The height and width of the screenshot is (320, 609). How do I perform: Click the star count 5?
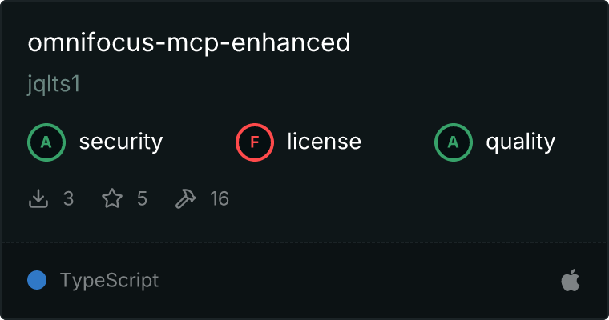tap(142, 198)
